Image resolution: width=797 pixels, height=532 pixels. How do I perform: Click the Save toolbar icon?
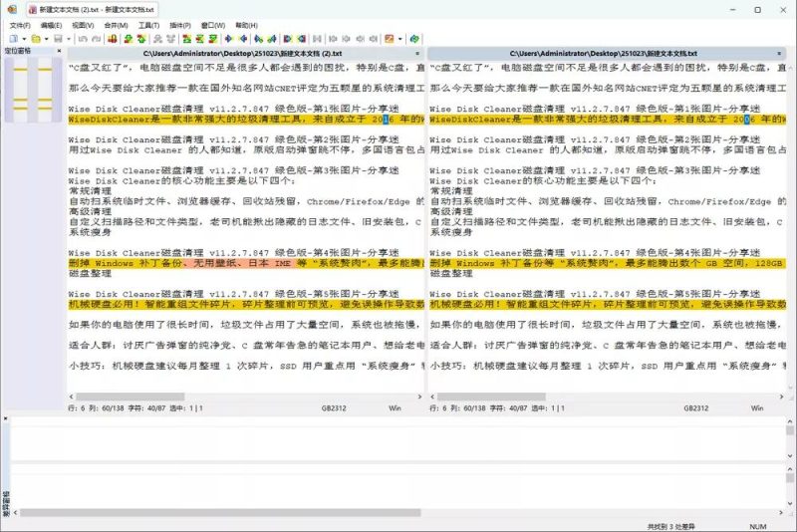pyautogui.click(x=58, y=39)
